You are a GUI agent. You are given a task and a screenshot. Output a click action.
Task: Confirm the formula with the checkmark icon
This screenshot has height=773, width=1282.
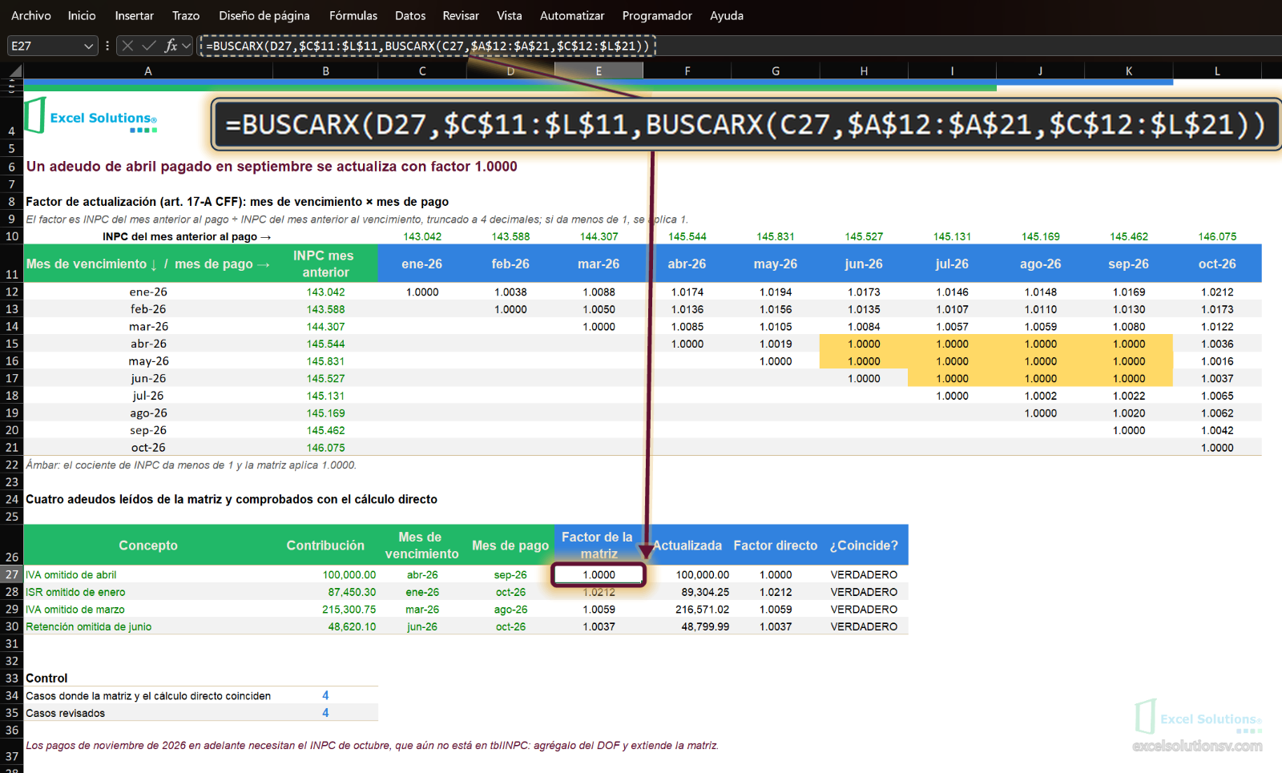149,46
